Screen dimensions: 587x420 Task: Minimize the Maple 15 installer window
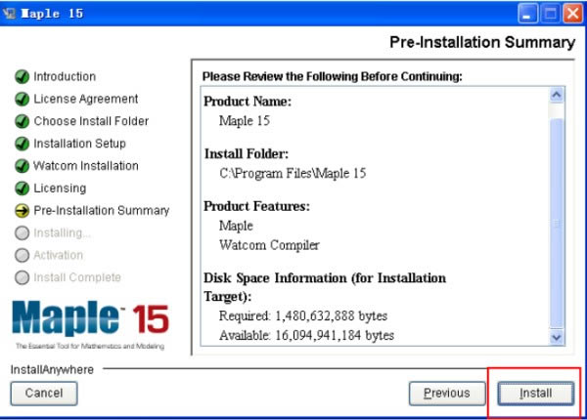tap(527, 14)
